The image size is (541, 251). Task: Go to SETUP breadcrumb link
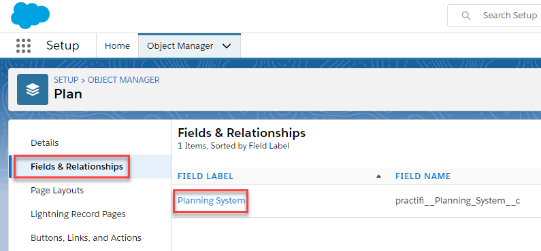66,80
